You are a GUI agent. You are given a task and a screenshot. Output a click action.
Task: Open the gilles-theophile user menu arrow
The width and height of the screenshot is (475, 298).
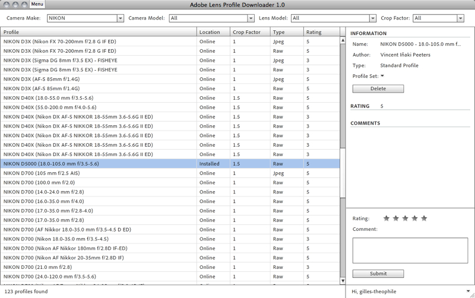coord(468,291)
